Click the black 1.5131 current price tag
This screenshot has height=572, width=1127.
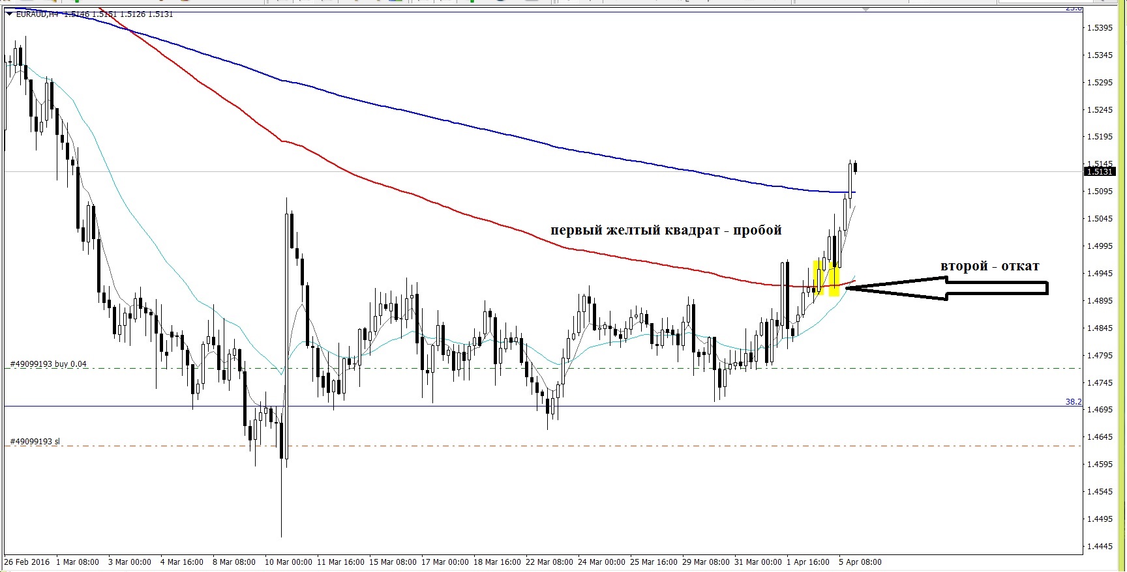(1100, 172)
